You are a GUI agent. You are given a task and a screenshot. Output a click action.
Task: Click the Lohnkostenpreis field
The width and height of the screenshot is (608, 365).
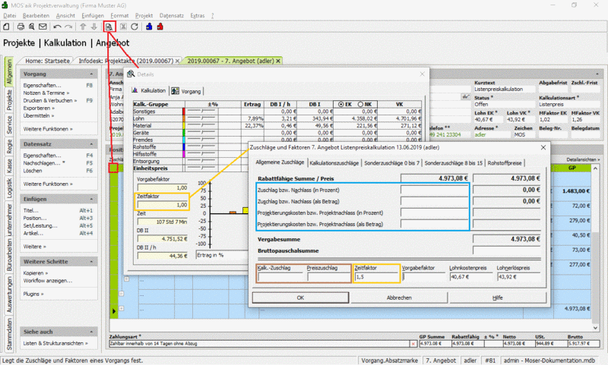(x=471, y=277)
